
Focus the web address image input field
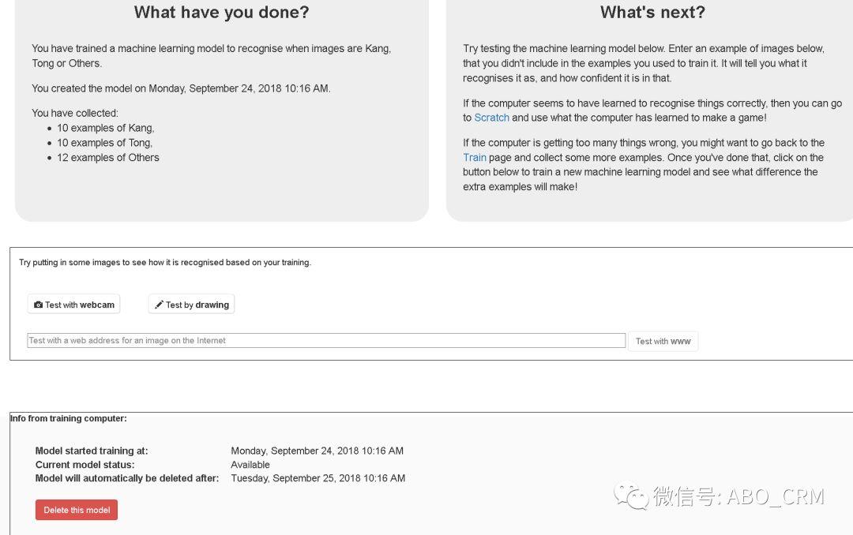326,340
